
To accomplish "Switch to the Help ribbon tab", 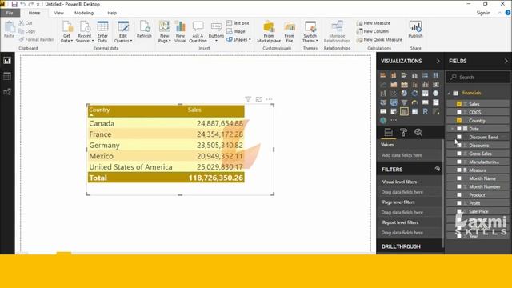I will 112,13.
